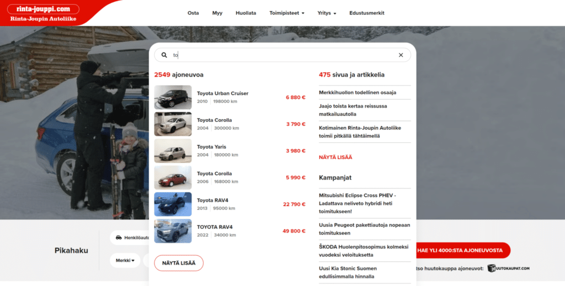565x286 pixels.
Task: Click the 2022 TOYOTA RAV4 photo
Action: point(173,231)
